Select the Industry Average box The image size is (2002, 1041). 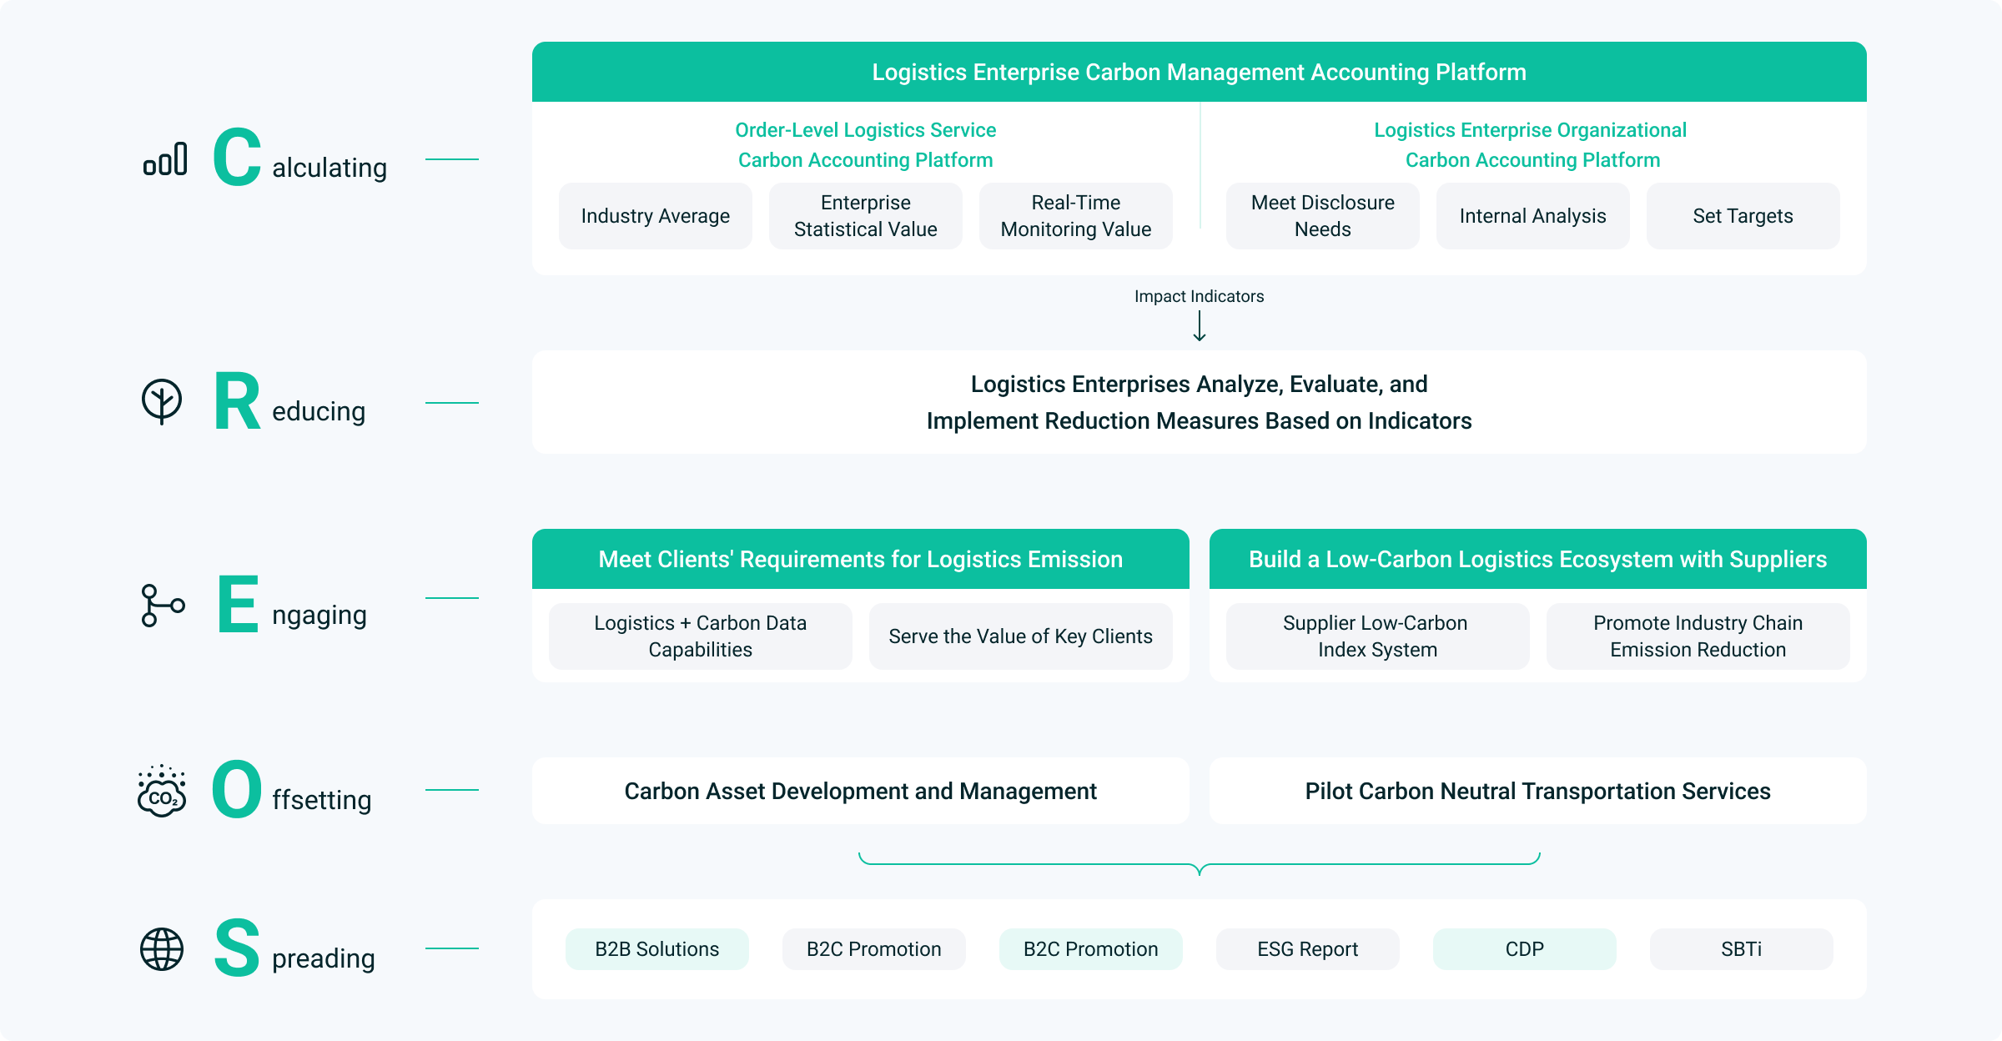pyautogui.click(x=656, y=216)
